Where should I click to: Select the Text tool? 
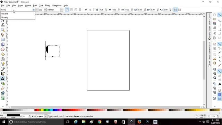click(x=2, y=78)
